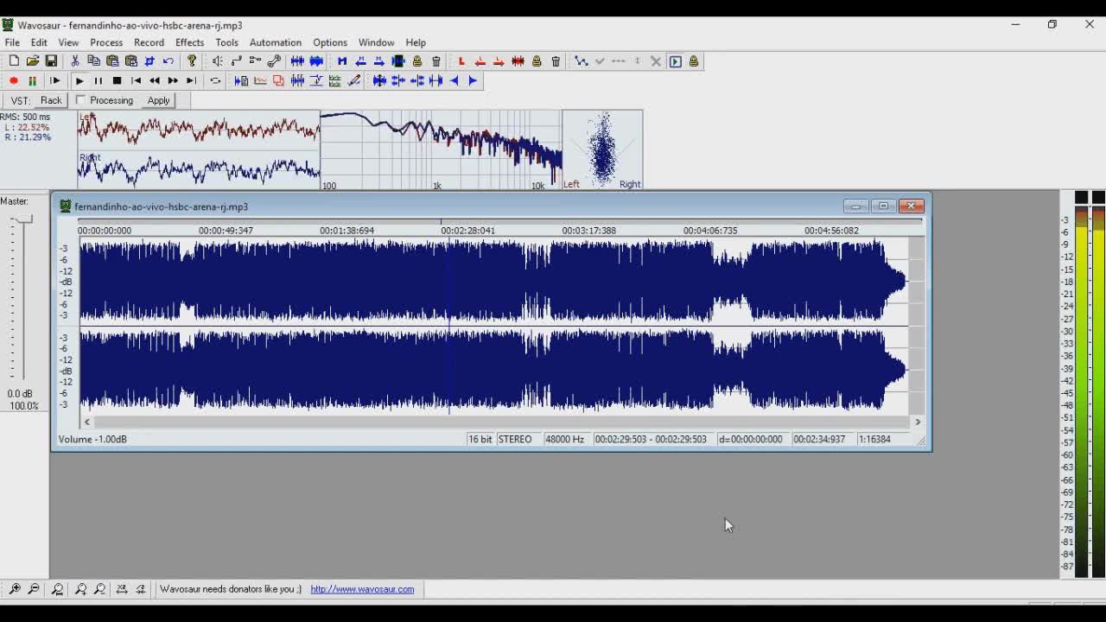This screenshot has width=1106, height=622.
Task: Lock loop points with the second padlock icon
Action: click(537, 61)
